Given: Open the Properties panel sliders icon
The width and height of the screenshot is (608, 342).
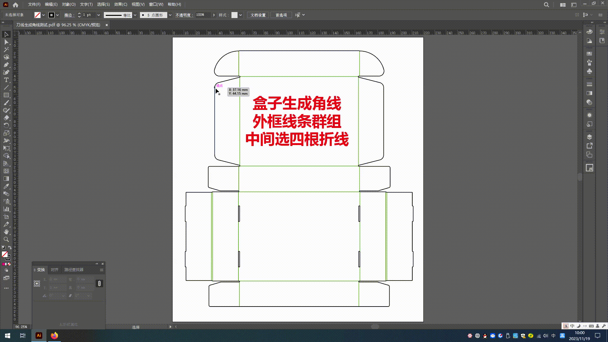Looking at the screenshot, I should point(602,32).
